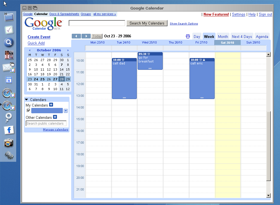Open the upper compass browser icon in the dock

pos(8,93)
